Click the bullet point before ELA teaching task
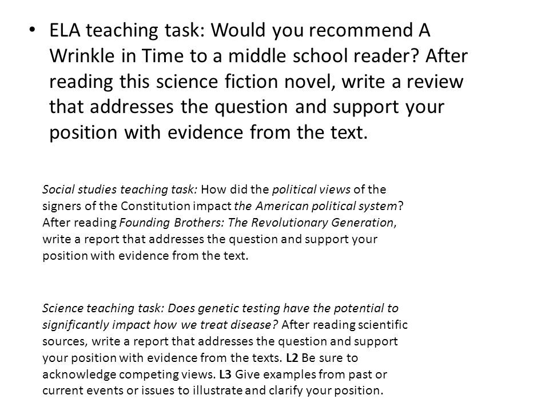549x411 pixels. (32, 30)
